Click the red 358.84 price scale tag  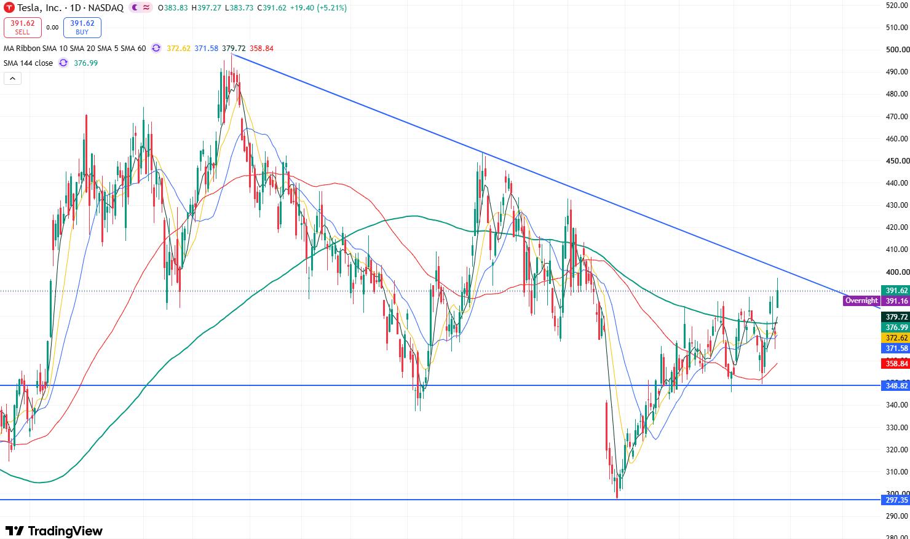click(895, 364)
